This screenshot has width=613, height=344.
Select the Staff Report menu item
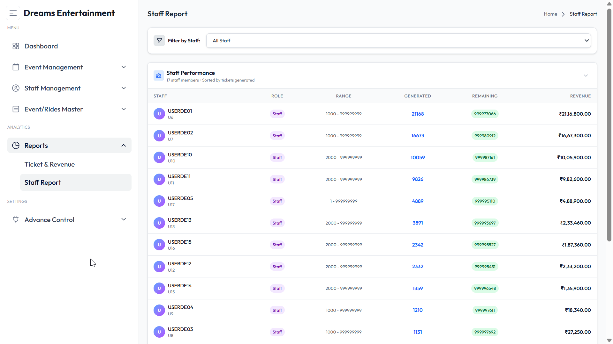click(x=76, y=183)
